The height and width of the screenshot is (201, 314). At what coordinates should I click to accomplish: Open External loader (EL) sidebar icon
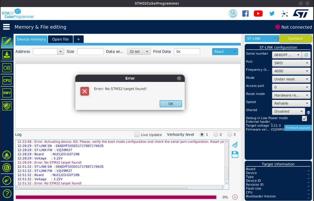pos(7,168)
